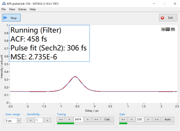Image resolution: width=180 pixels, height=131 pixels.
Task: Click the Gain Auto button
Action: click(168, 119)
